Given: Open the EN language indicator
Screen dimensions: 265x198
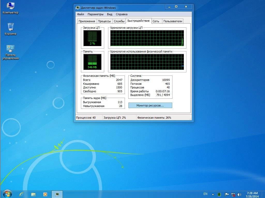Looking at the screenshot, I should point(205,194).
